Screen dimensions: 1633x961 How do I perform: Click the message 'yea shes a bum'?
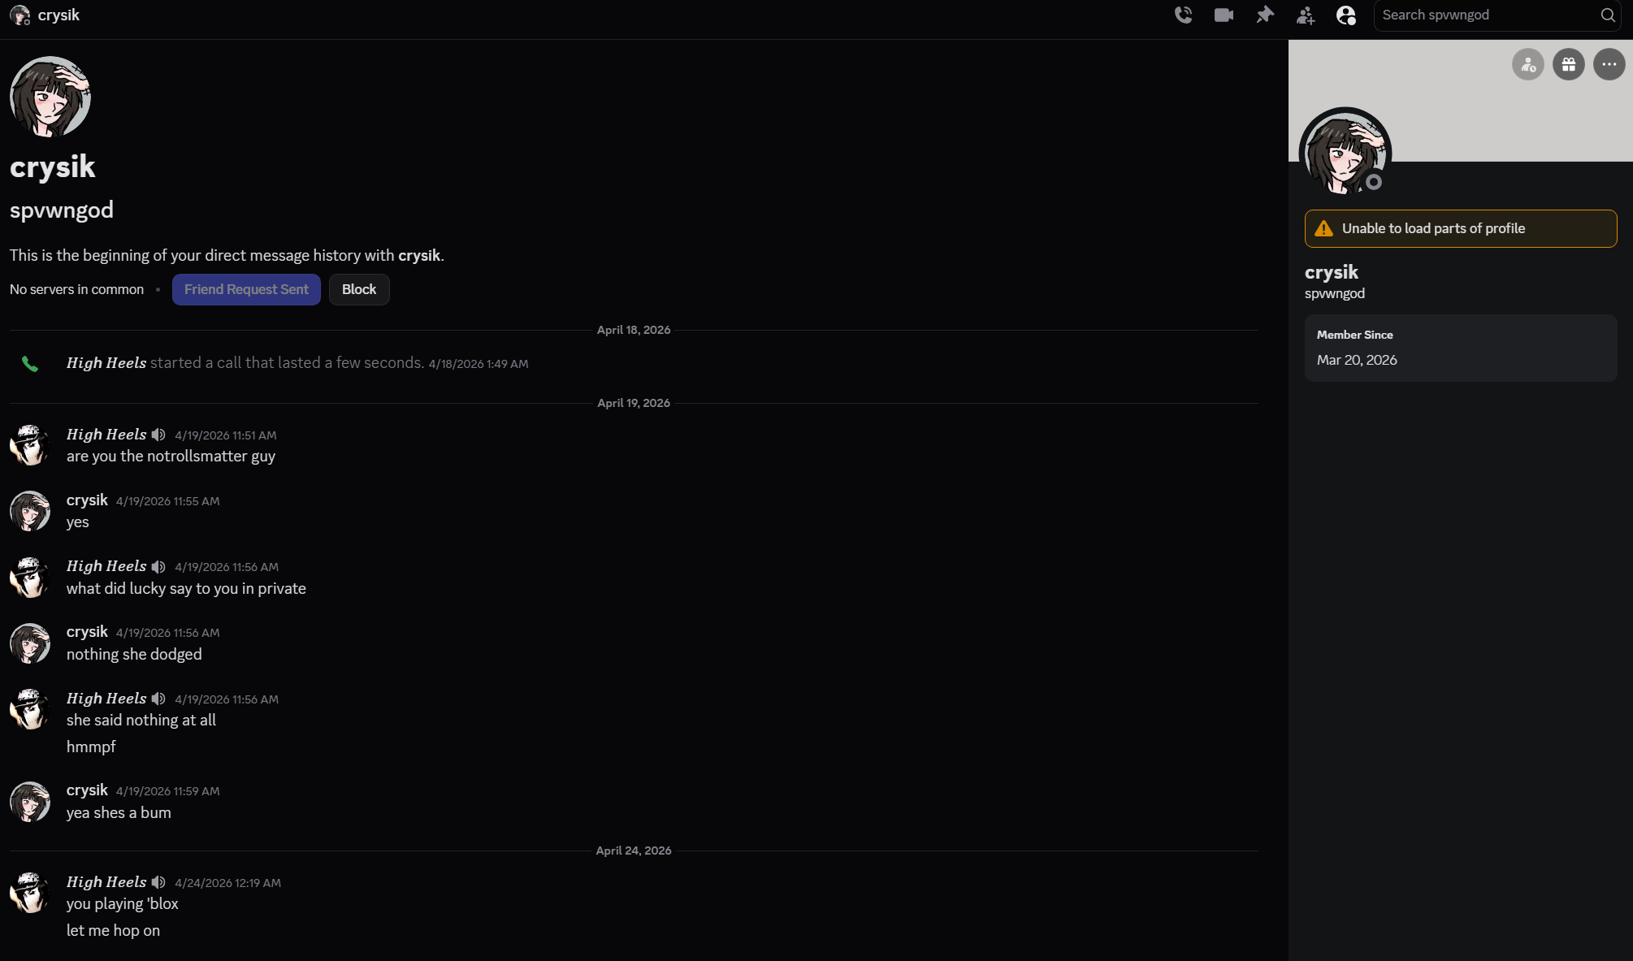pos(119,813)
